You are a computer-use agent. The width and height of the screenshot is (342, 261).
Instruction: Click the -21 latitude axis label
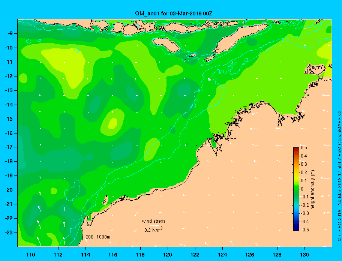(9, 204)
